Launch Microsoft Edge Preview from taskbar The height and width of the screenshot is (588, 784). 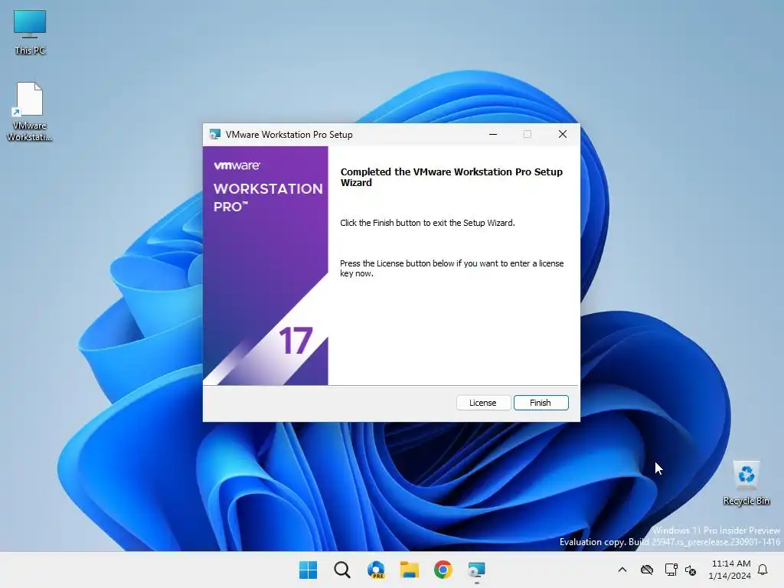click(x=375, y=570)
